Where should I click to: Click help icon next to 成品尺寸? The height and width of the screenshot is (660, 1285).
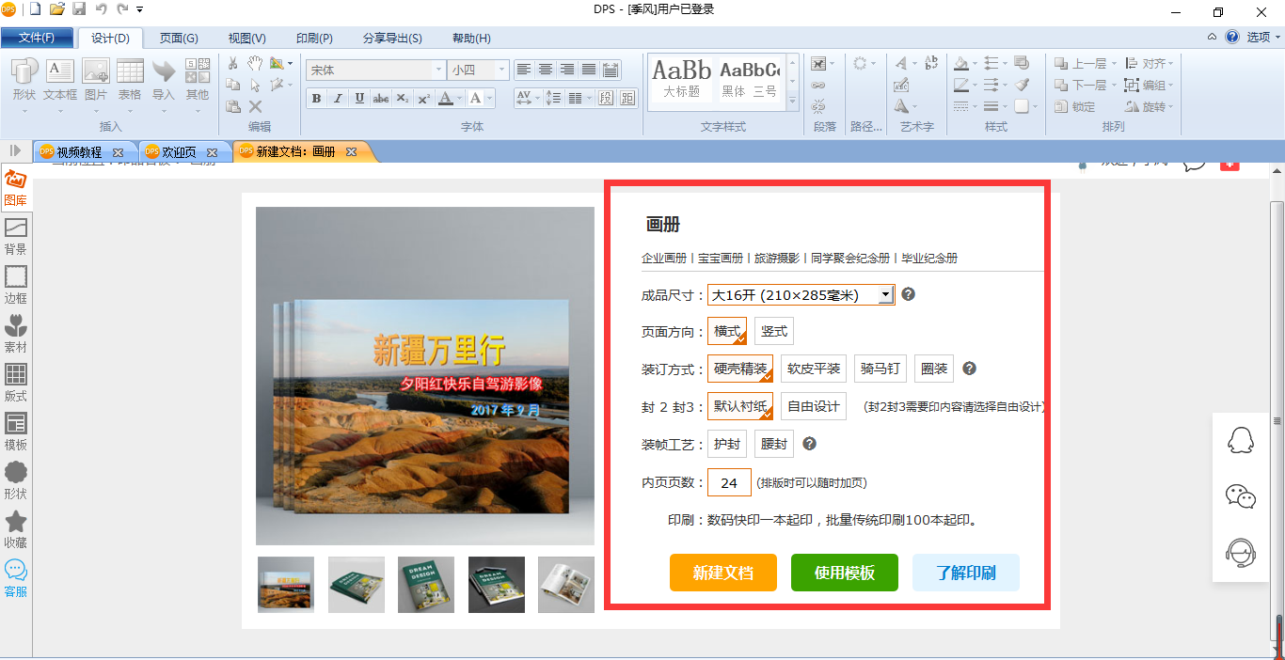(x=908, y=294)
